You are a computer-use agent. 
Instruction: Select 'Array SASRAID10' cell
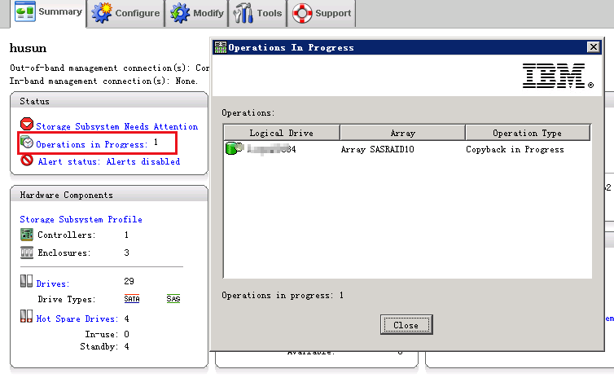[x=378, y=149]
